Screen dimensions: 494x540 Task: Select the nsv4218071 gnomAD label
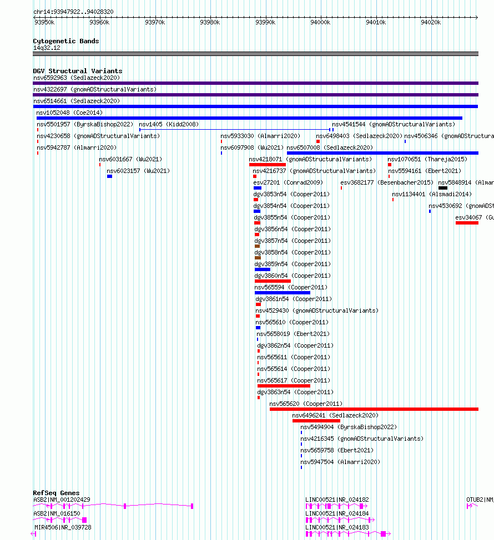[x=310, y=160]
